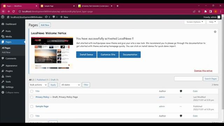Switch to Dummy Text Generator browser tab

click(x=95, y=6)
